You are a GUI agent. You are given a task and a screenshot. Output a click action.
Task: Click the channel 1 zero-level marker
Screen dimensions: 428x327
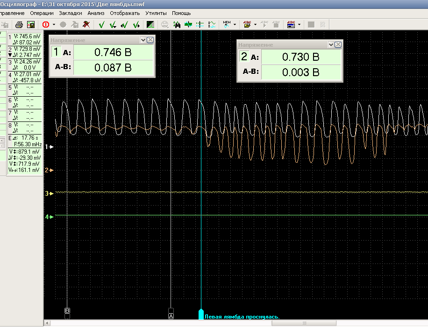49,147
